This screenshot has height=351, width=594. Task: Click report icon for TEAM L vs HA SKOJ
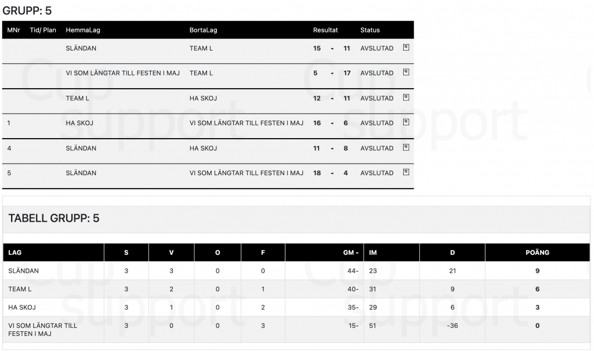(x=405, y=97)
